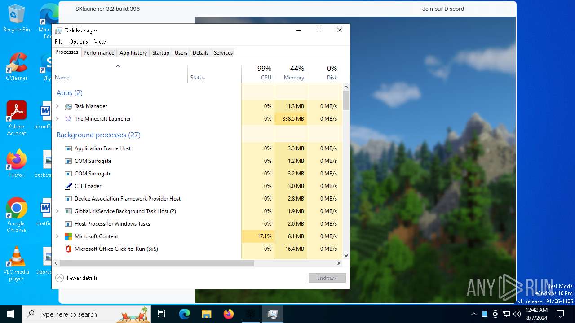Expand The Minecraft Launcher process group
Viewport: 575px width, 323px height.
[x=57, y=119]
